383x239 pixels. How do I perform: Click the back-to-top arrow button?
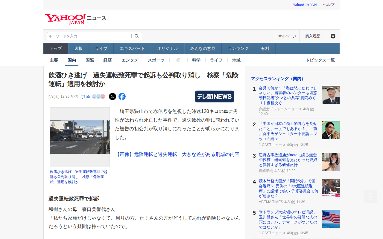tap(370, 197)
